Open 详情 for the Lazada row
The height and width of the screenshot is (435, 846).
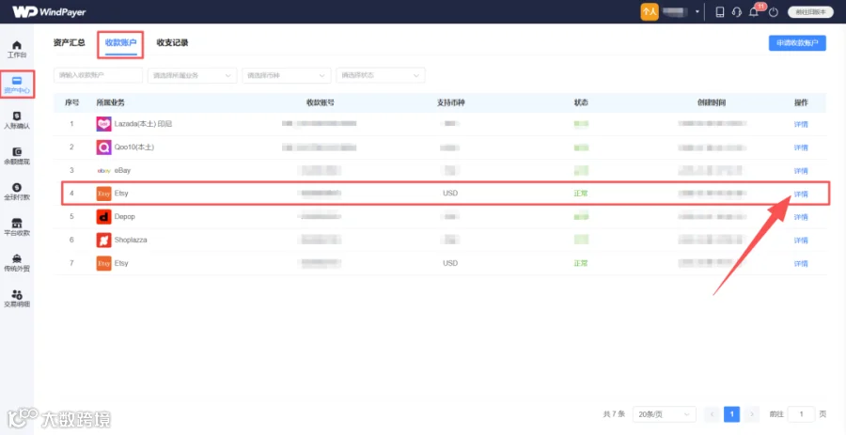[x=801, y=125]
